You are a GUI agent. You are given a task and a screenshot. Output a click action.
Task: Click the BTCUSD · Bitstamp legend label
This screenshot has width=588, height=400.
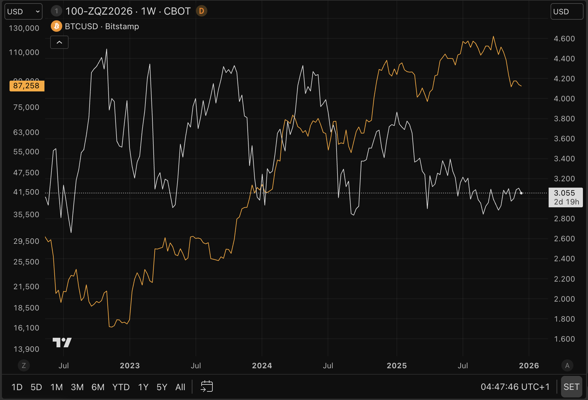click(x=102, y=26)
